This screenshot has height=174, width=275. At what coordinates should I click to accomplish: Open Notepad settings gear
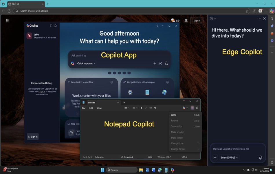(197, 108)
